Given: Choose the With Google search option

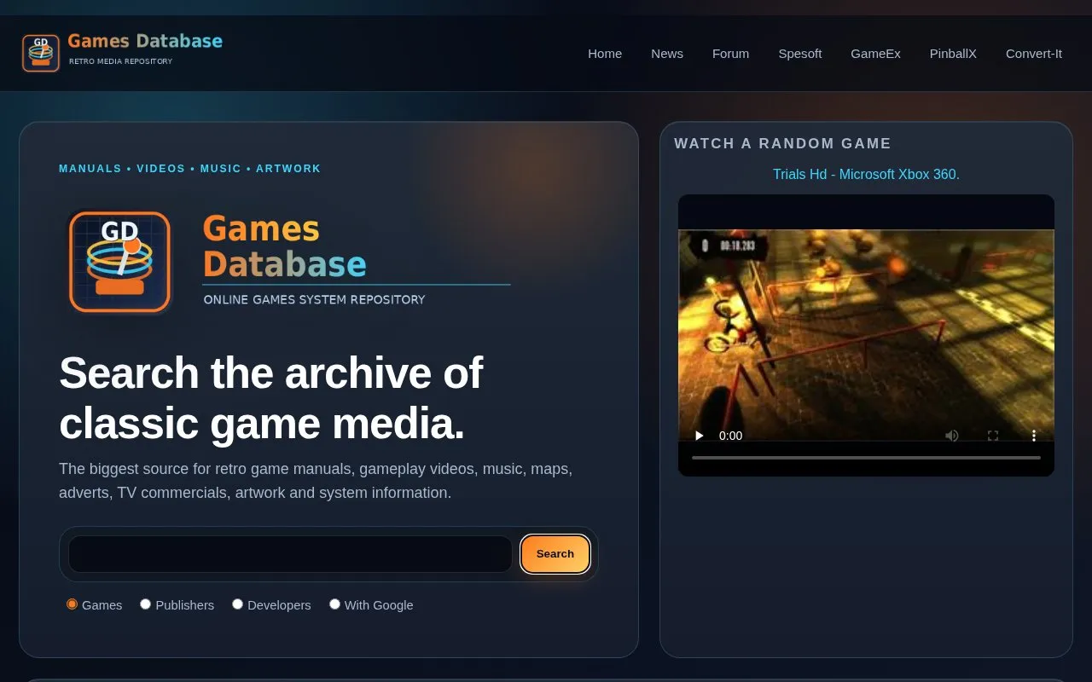Looking at the screenshot, I should [x=334, y=604].
